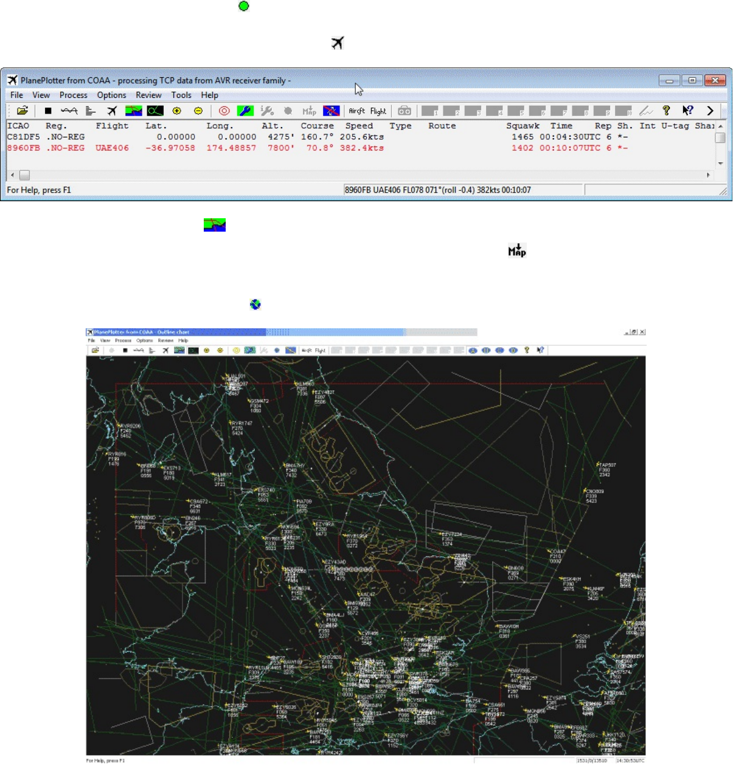Click the horizontal scrollbar thumb
The image size is (733, 766).
coord(24,175)
